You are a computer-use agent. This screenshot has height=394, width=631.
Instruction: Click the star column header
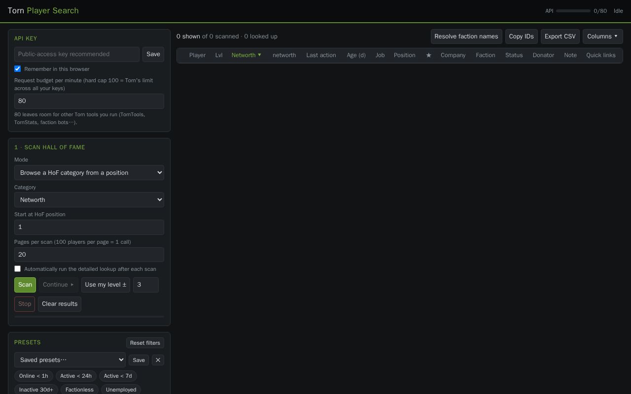pyautogui.click(x=428, y=55)
